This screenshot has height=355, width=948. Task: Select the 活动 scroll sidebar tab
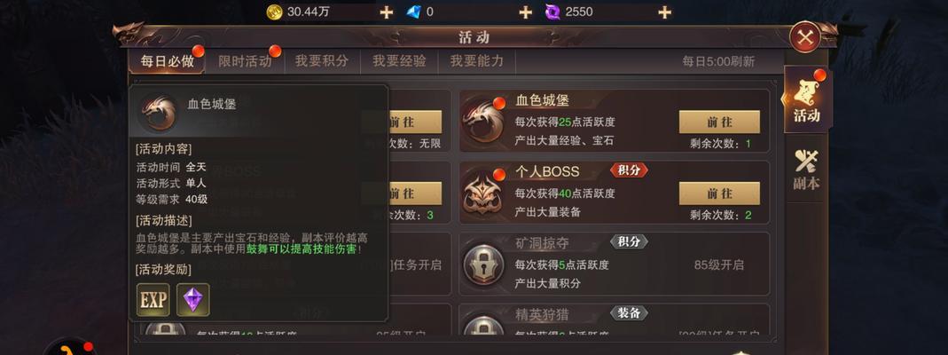[806, 100]
